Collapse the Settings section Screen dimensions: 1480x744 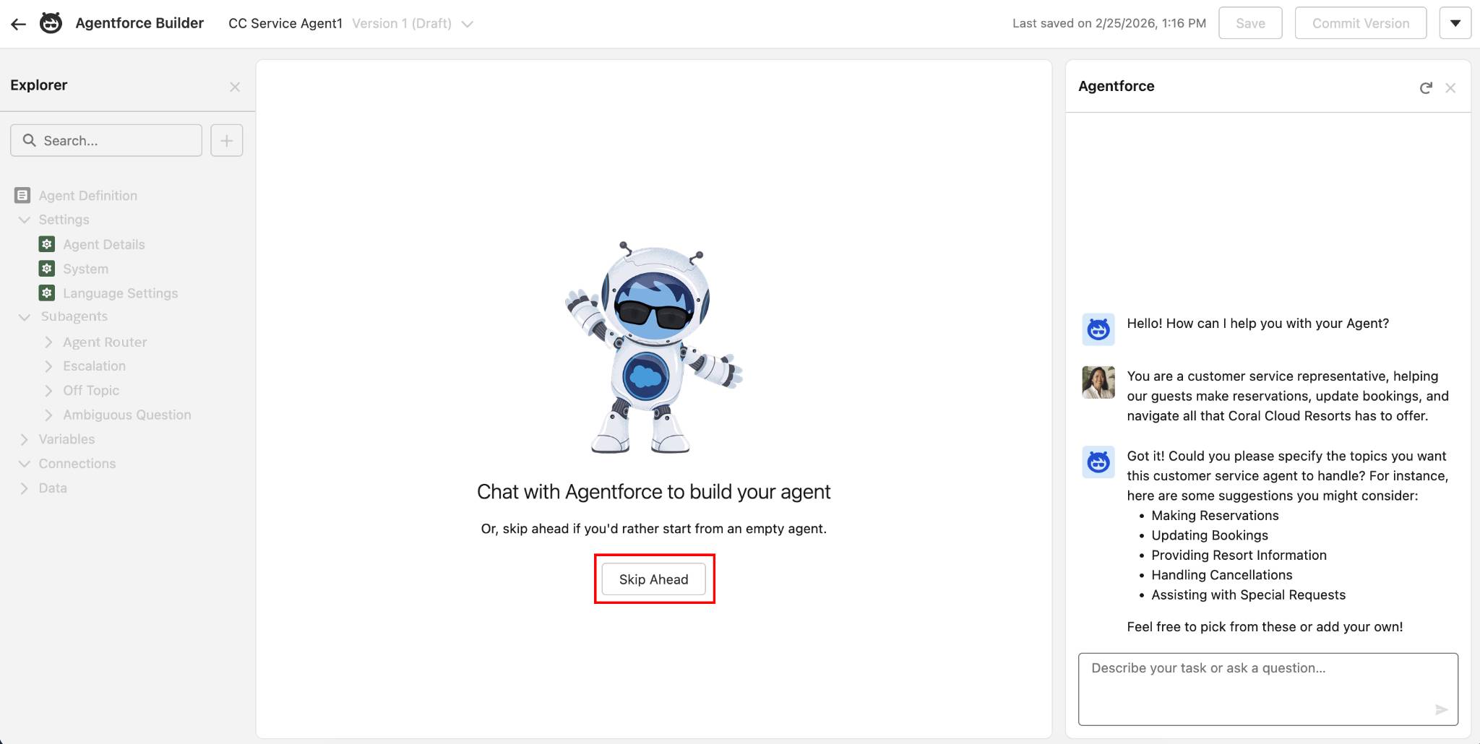click(25, 220)
